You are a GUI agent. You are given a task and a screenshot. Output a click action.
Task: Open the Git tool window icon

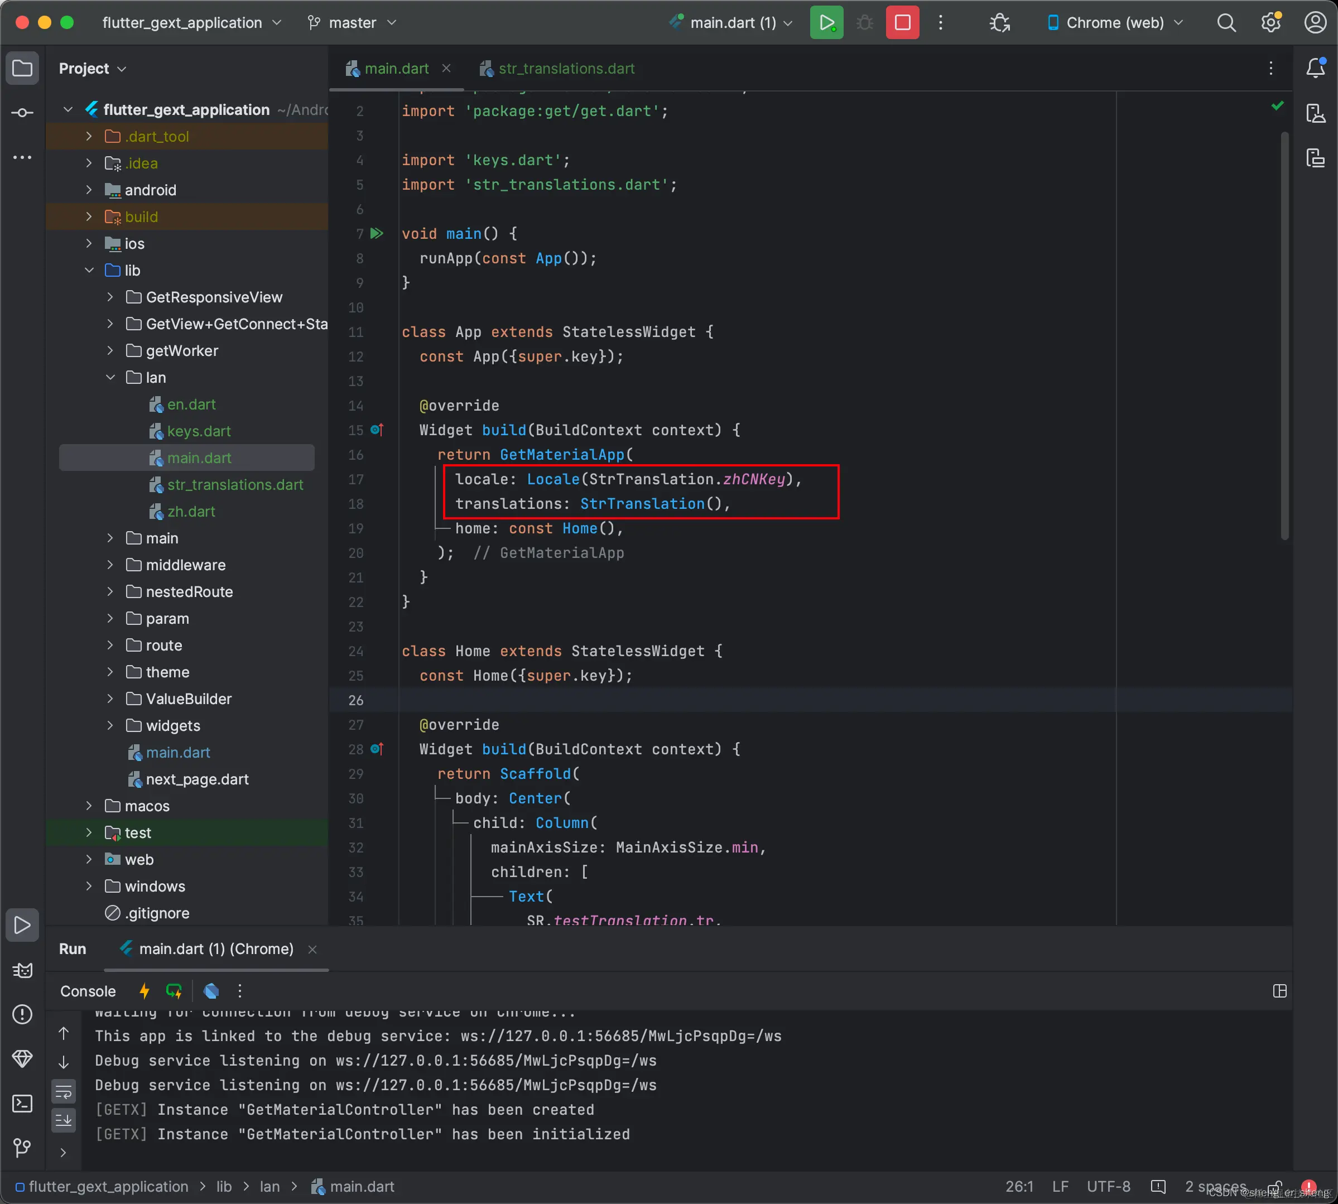(22, 1147)
